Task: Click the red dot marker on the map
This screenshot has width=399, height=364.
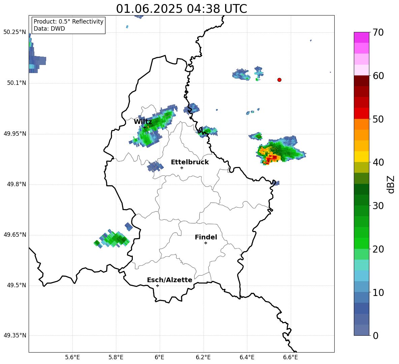Action: pyautogui.click(x=279, y=80)
